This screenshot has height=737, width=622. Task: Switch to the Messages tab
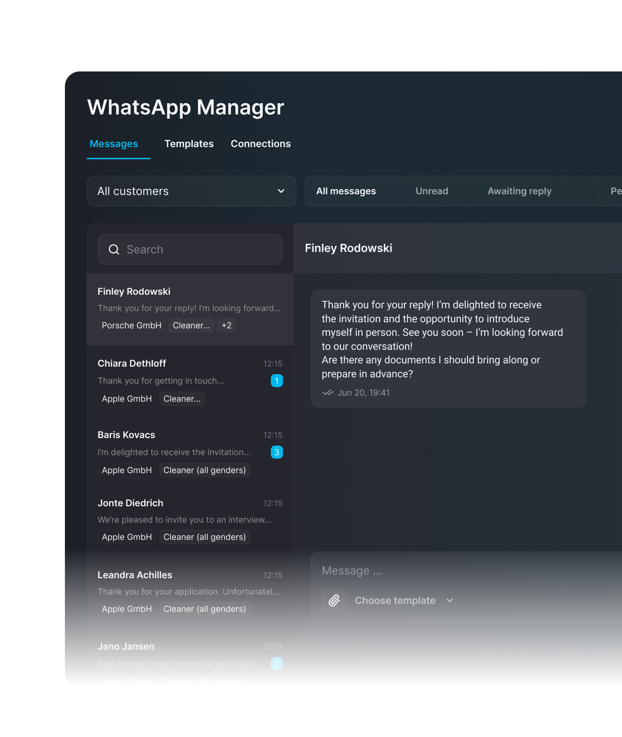tap(114, 144)
